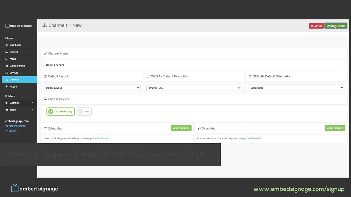Click the rotate icon beside Orientation
This screenshot has height=197, width=351.
250,76
